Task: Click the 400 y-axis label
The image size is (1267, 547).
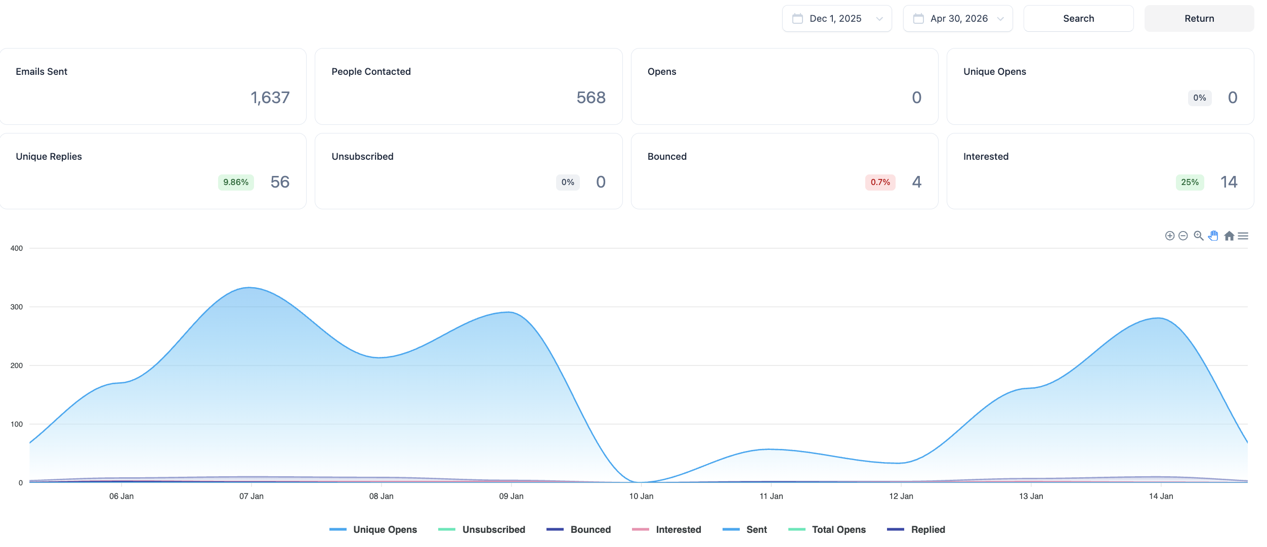Action: click(x=17, y=248)
